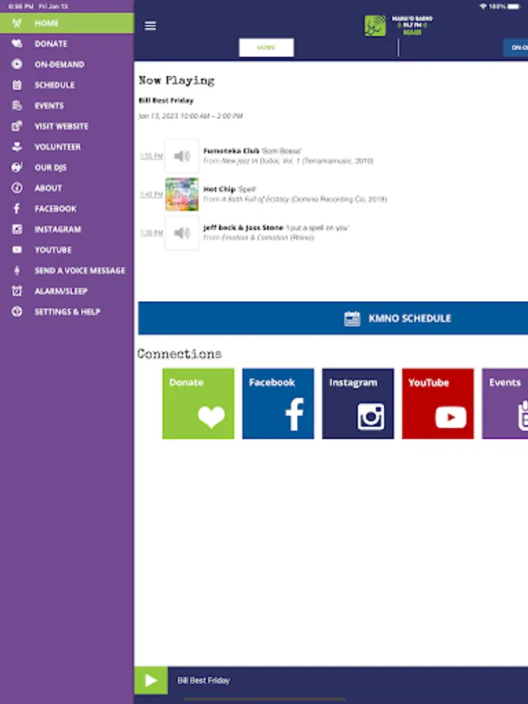Screen dimensions: 528x704
Task: Tap the Hot Chip 'Spell' track text
Action: [295, 194]
